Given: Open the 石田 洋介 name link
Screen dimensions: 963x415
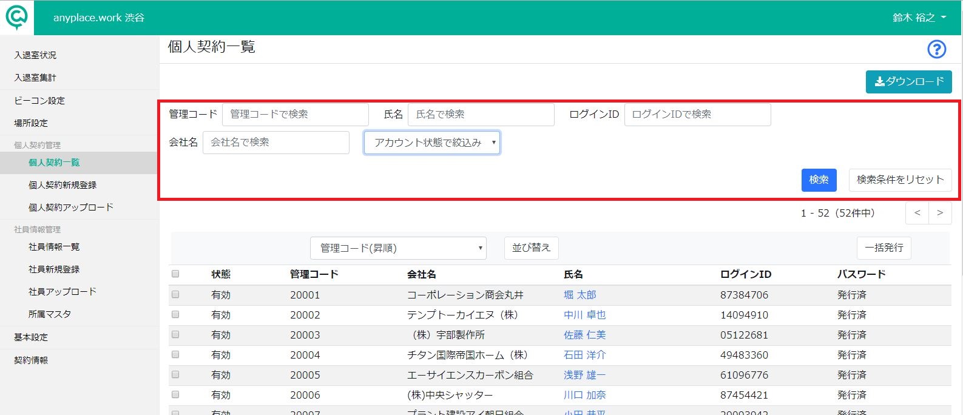Looking at the screenshot, I should tap(585, 355).
